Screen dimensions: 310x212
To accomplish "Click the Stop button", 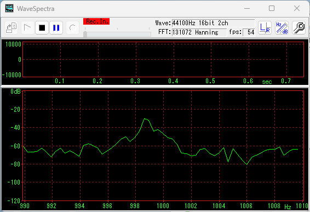I will (x=42, y=28).
